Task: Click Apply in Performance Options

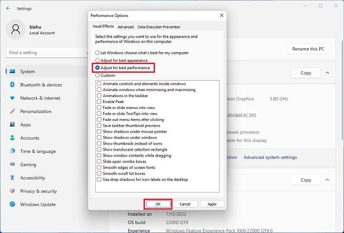Action: [x=212, y=204]
